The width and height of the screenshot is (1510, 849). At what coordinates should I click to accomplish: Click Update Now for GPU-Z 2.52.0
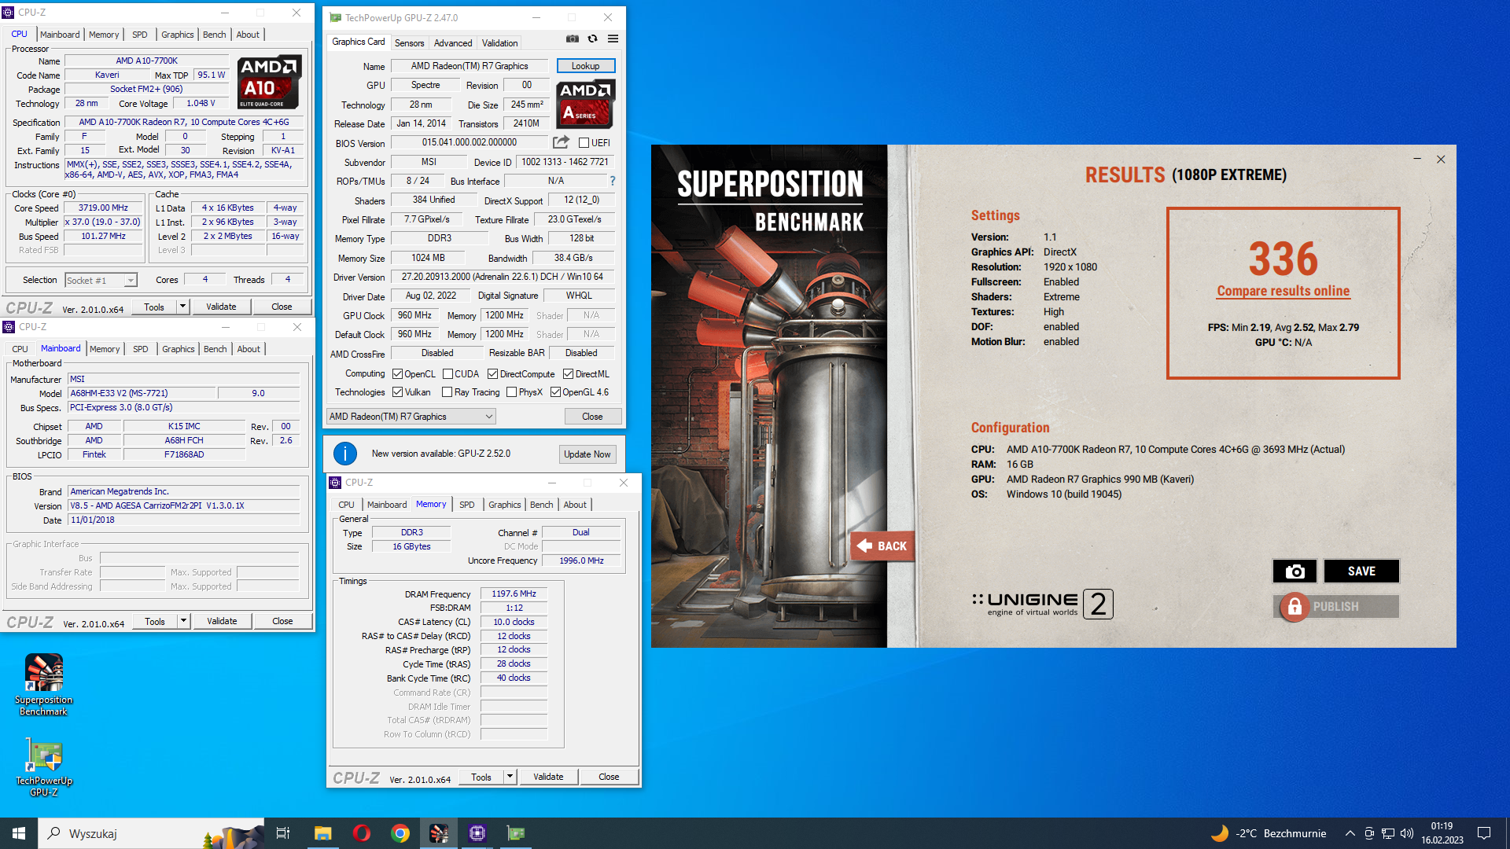(587, 454)
